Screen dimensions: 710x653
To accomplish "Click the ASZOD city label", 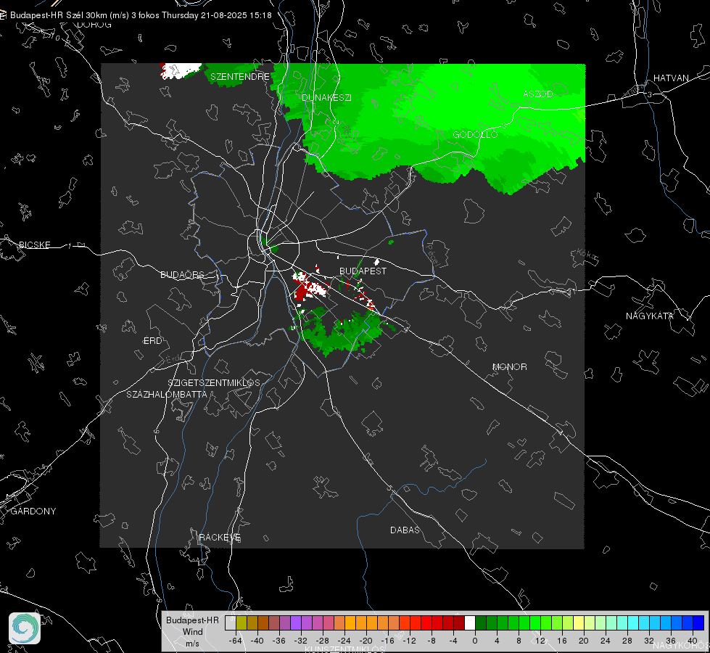I will click(x=538, y=94).
